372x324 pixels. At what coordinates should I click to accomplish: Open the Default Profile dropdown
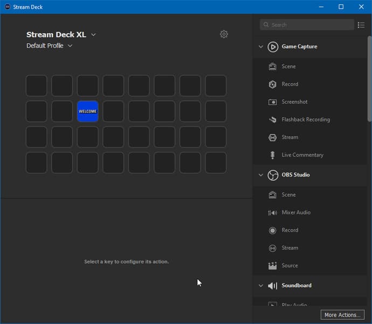[70, 46]
